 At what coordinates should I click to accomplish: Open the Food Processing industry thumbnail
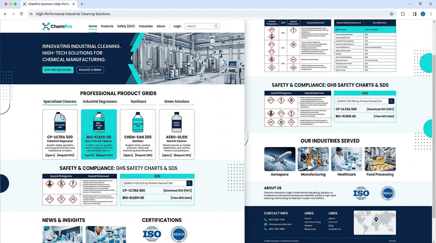(x=380, y=159)
